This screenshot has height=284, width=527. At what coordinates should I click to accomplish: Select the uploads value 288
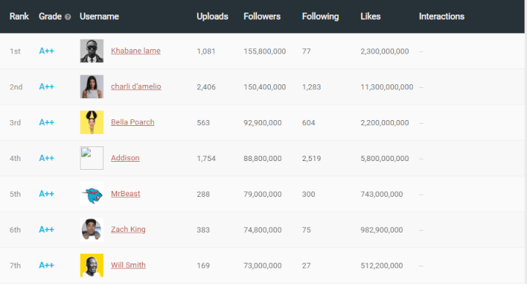(x=203, y=194)
